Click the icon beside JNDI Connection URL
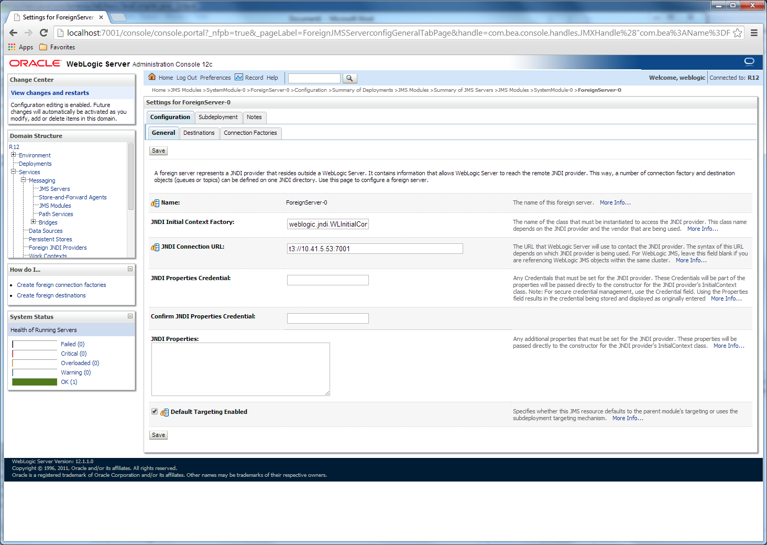Image resolution: width=767 pixels, height=545 pixels. [155, 247]
